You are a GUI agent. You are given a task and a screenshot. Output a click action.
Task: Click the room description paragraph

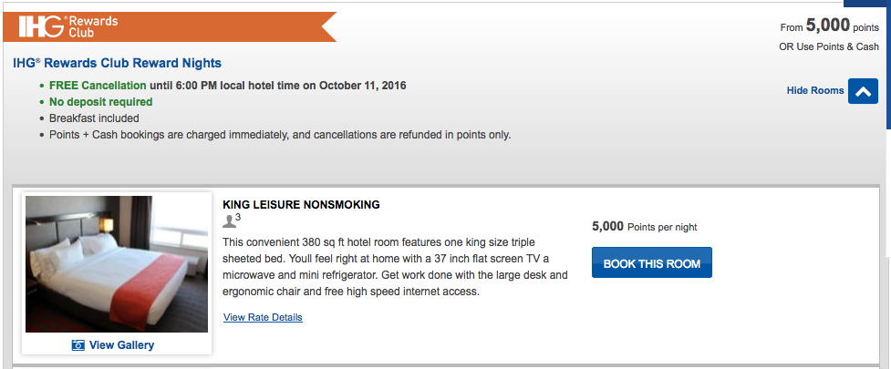(x=396, y=266)
